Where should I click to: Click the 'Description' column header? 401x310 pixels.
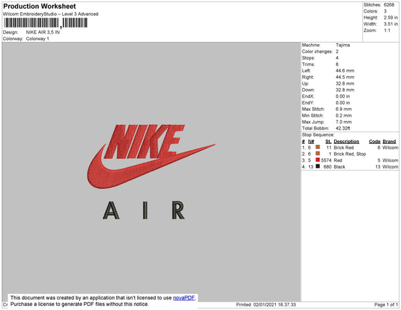346,142
